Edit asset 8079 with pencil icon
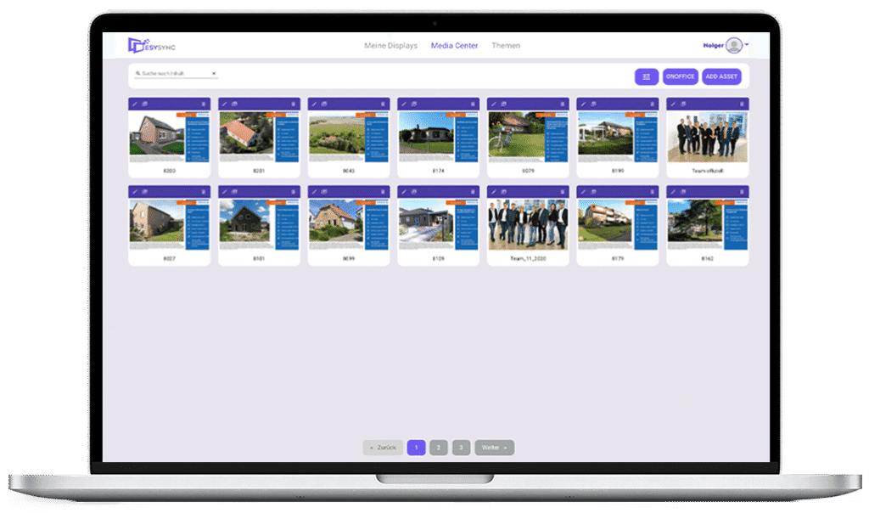Image resolution: width=869 pixels, height=513 pixels. 494,104
